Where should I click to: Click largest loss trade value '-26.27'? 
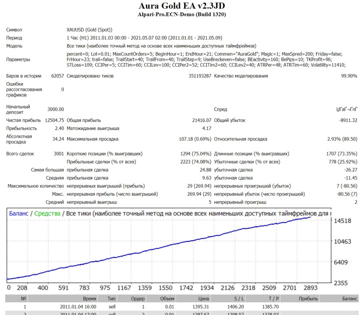pos(350,170)
